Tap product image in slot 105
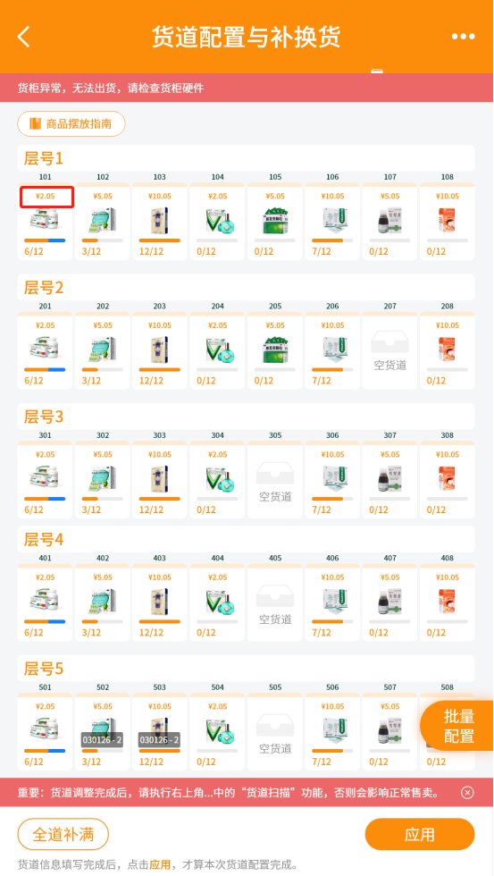Screen dimensions: 494x876 (275, 220)
